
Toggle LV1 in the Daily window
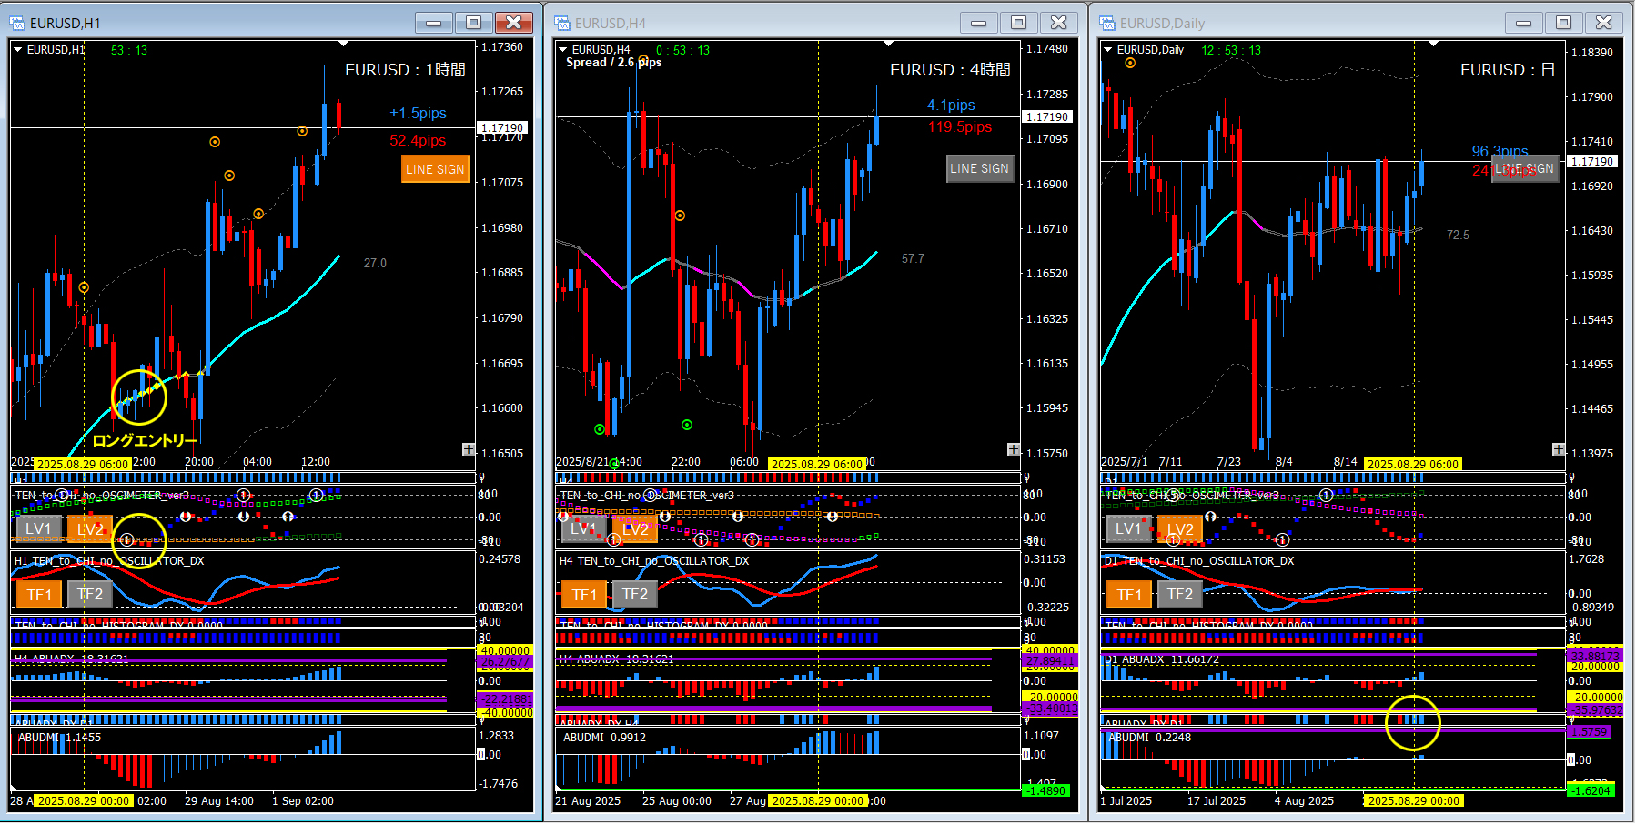coord(1128,528)
